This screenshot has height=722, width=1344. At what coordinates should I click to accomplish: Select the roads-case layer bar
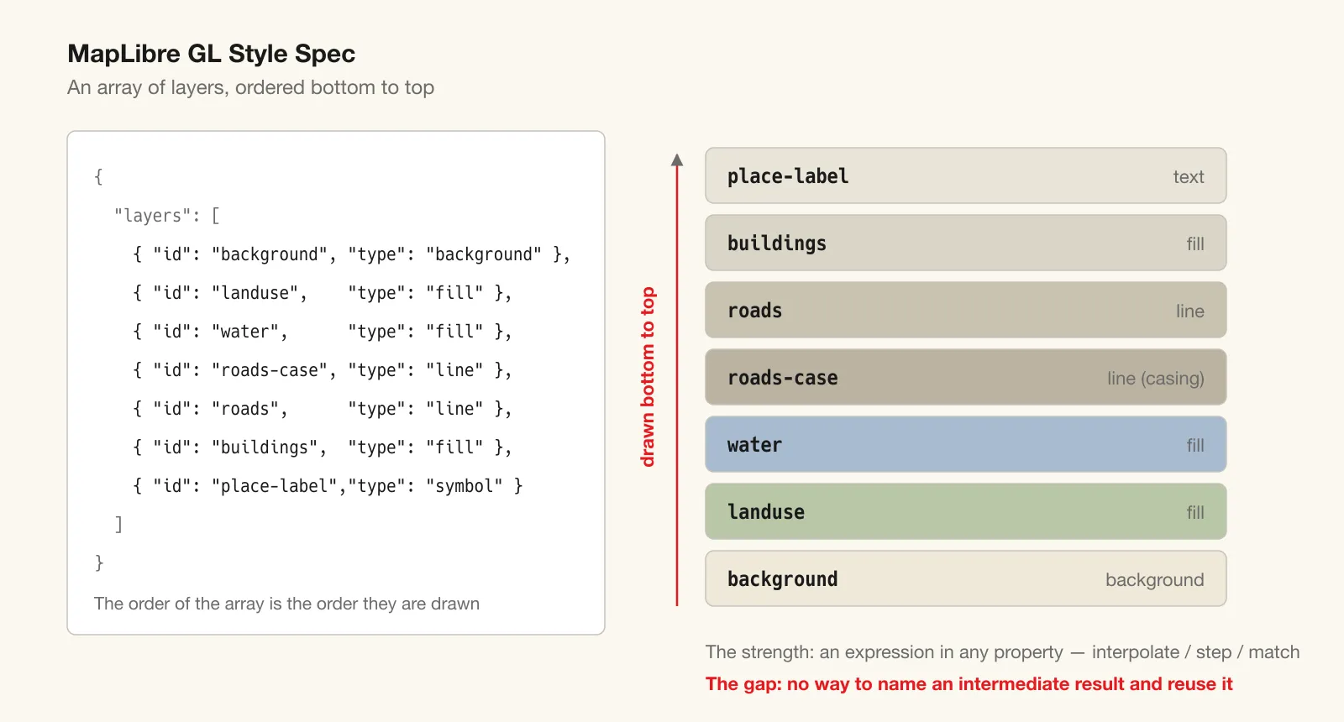coord(966,377)
